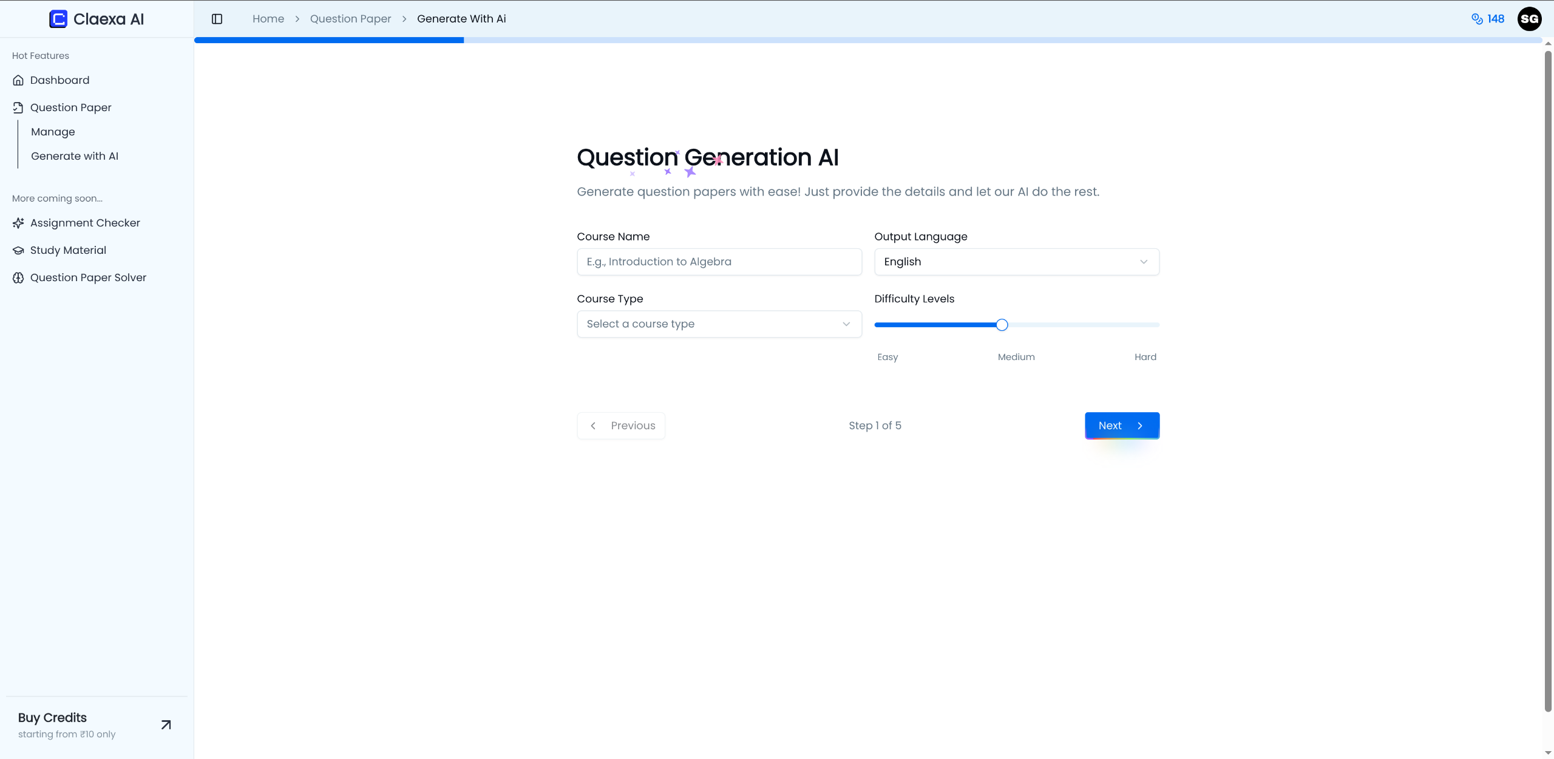1554x759 pixels.
Task: Expand the Select a course type dropdown
Action: 719,324
